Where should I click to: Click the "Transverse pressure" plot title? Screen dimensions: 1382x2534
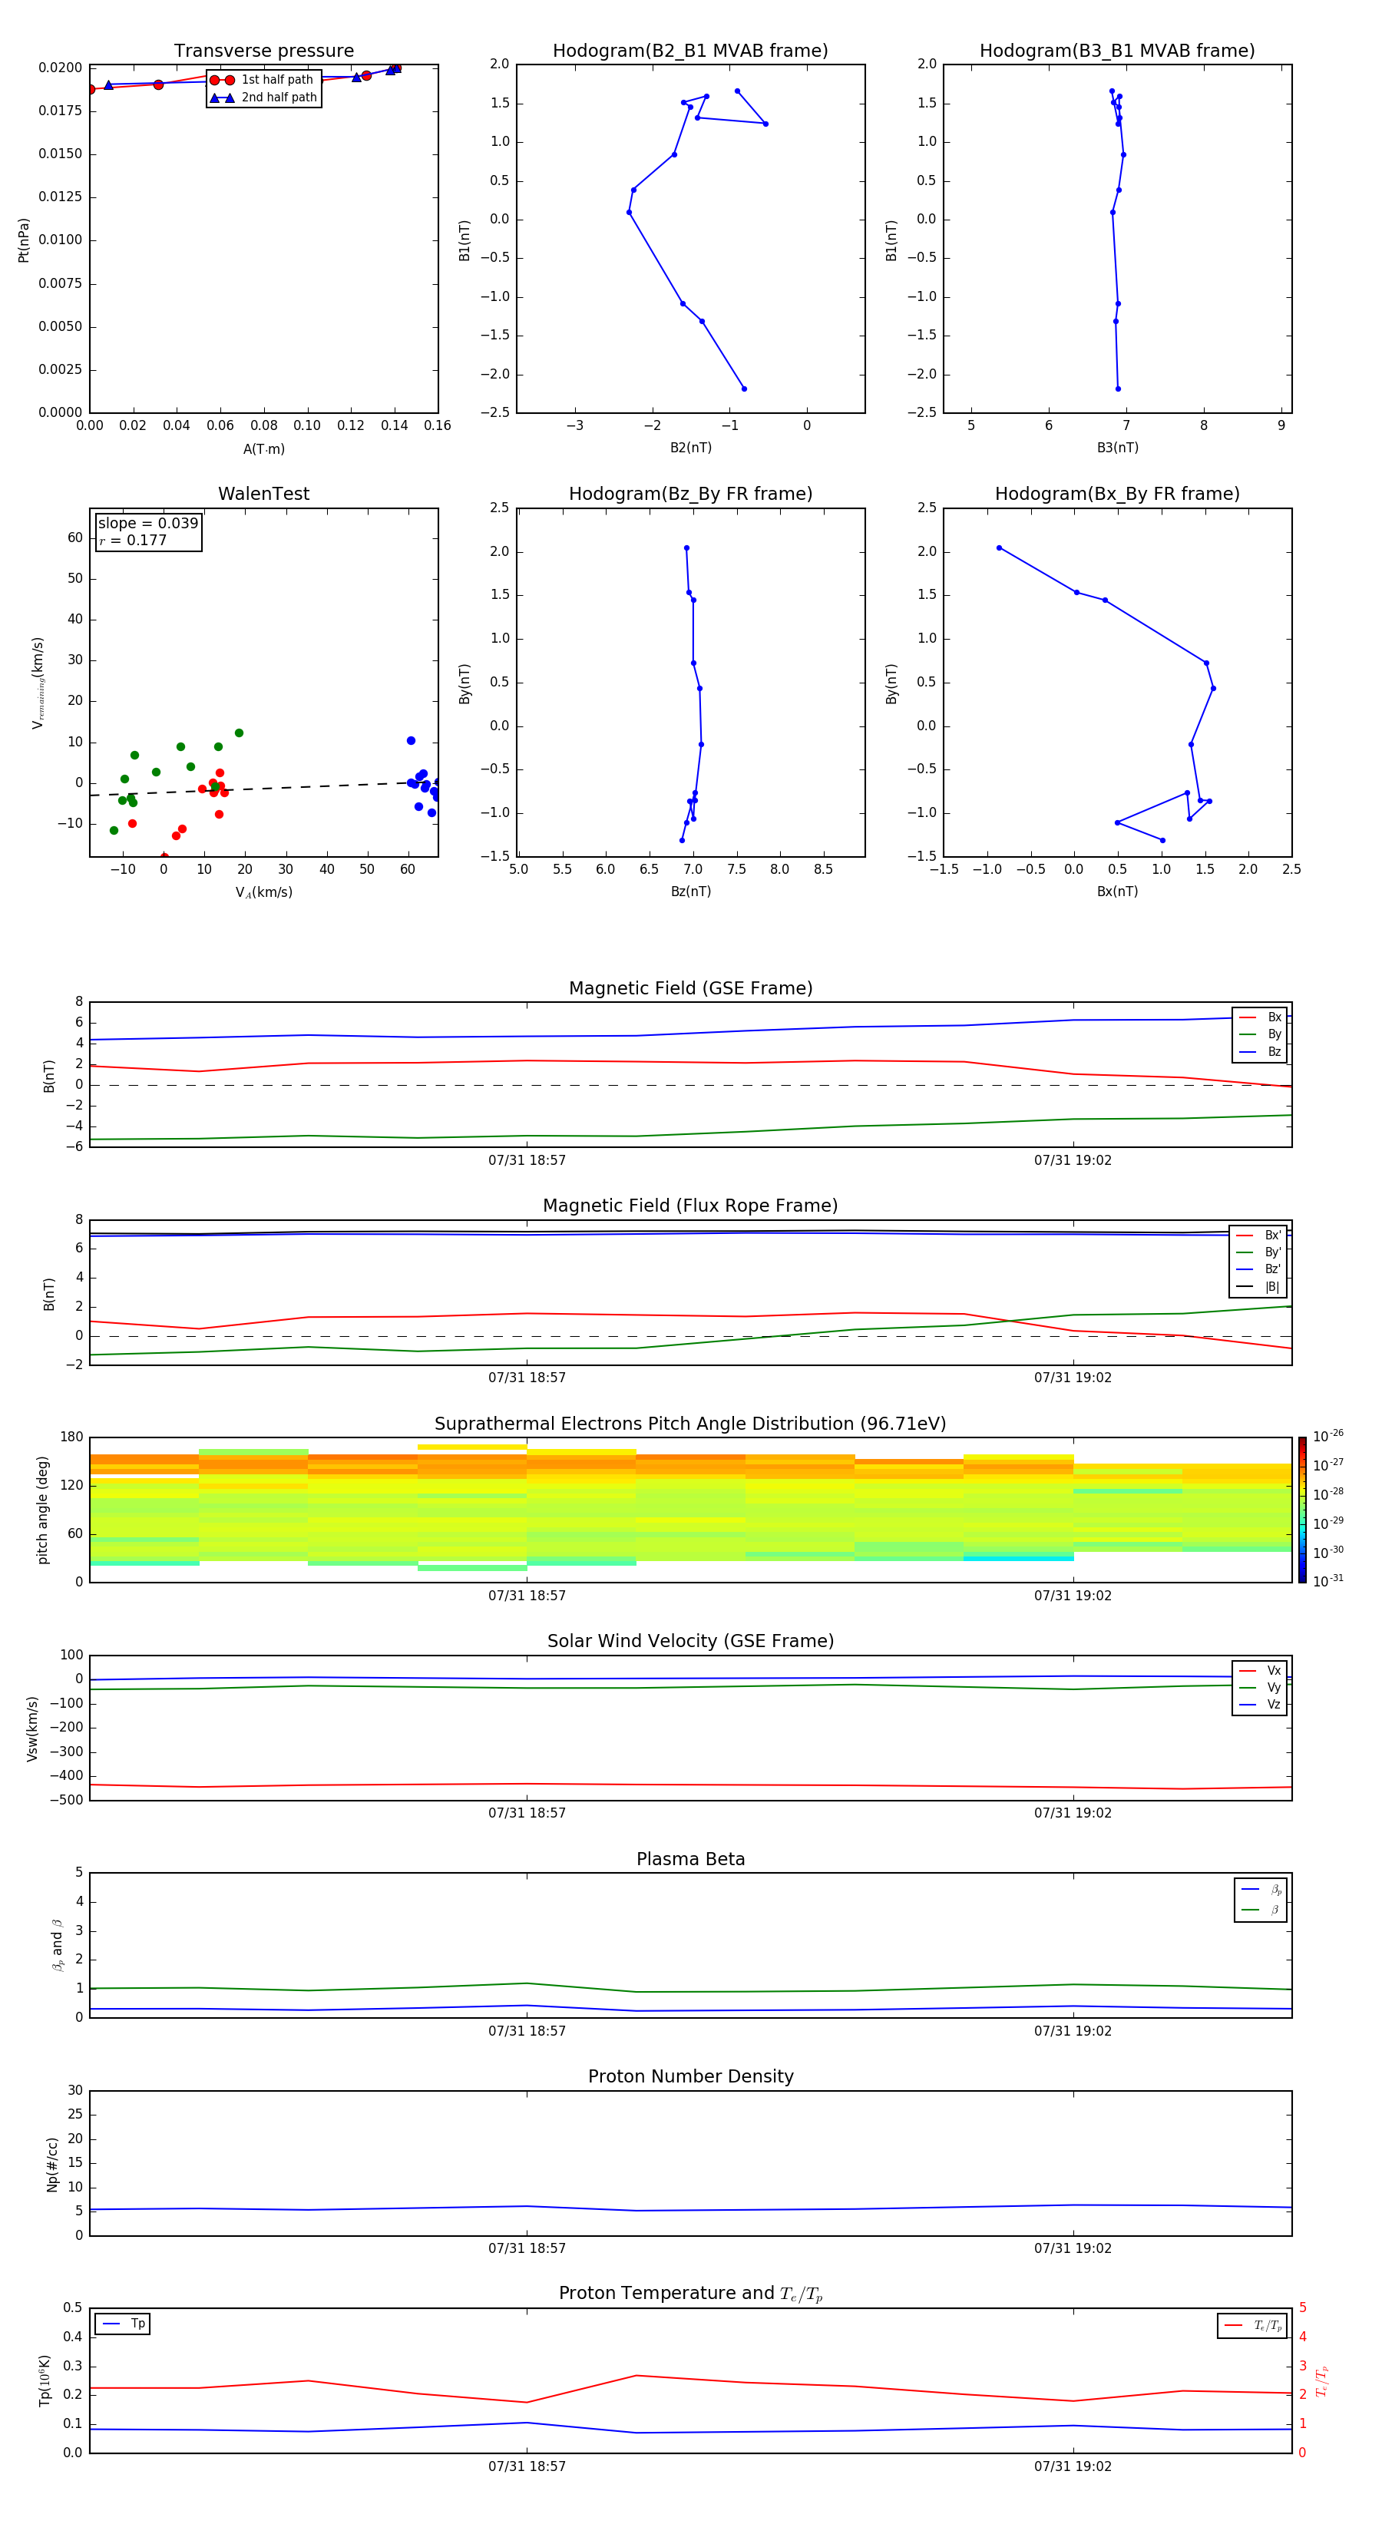pyautogui.click(x=263, y=51)
